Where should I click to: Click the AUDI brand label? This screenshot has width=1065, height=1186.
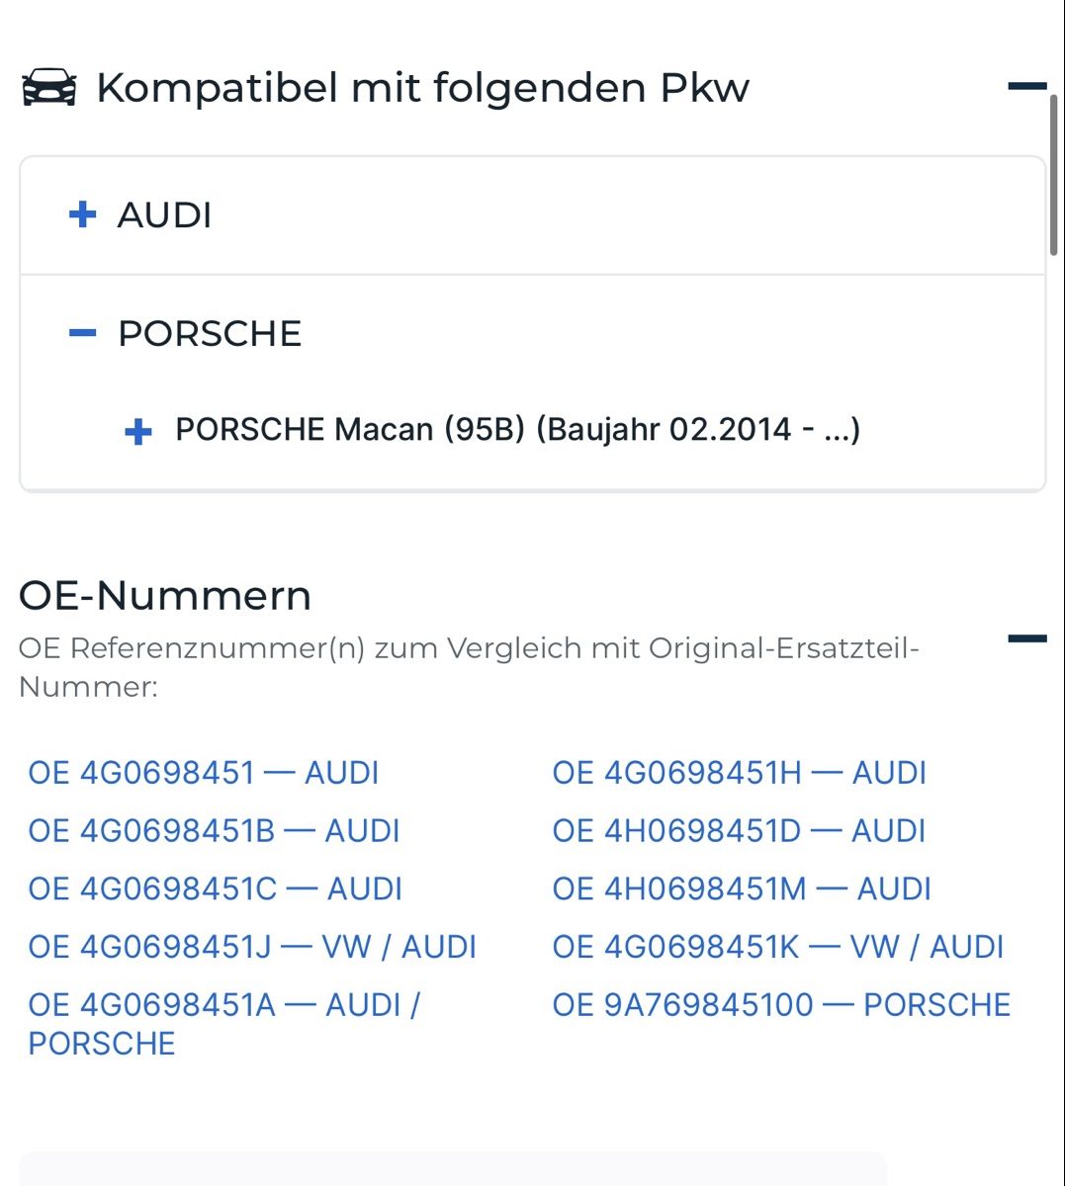[164, 215]
